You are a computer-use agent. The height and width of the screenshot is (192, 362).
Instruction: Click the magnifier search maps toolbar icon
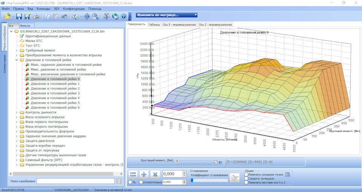click(95, 16)
